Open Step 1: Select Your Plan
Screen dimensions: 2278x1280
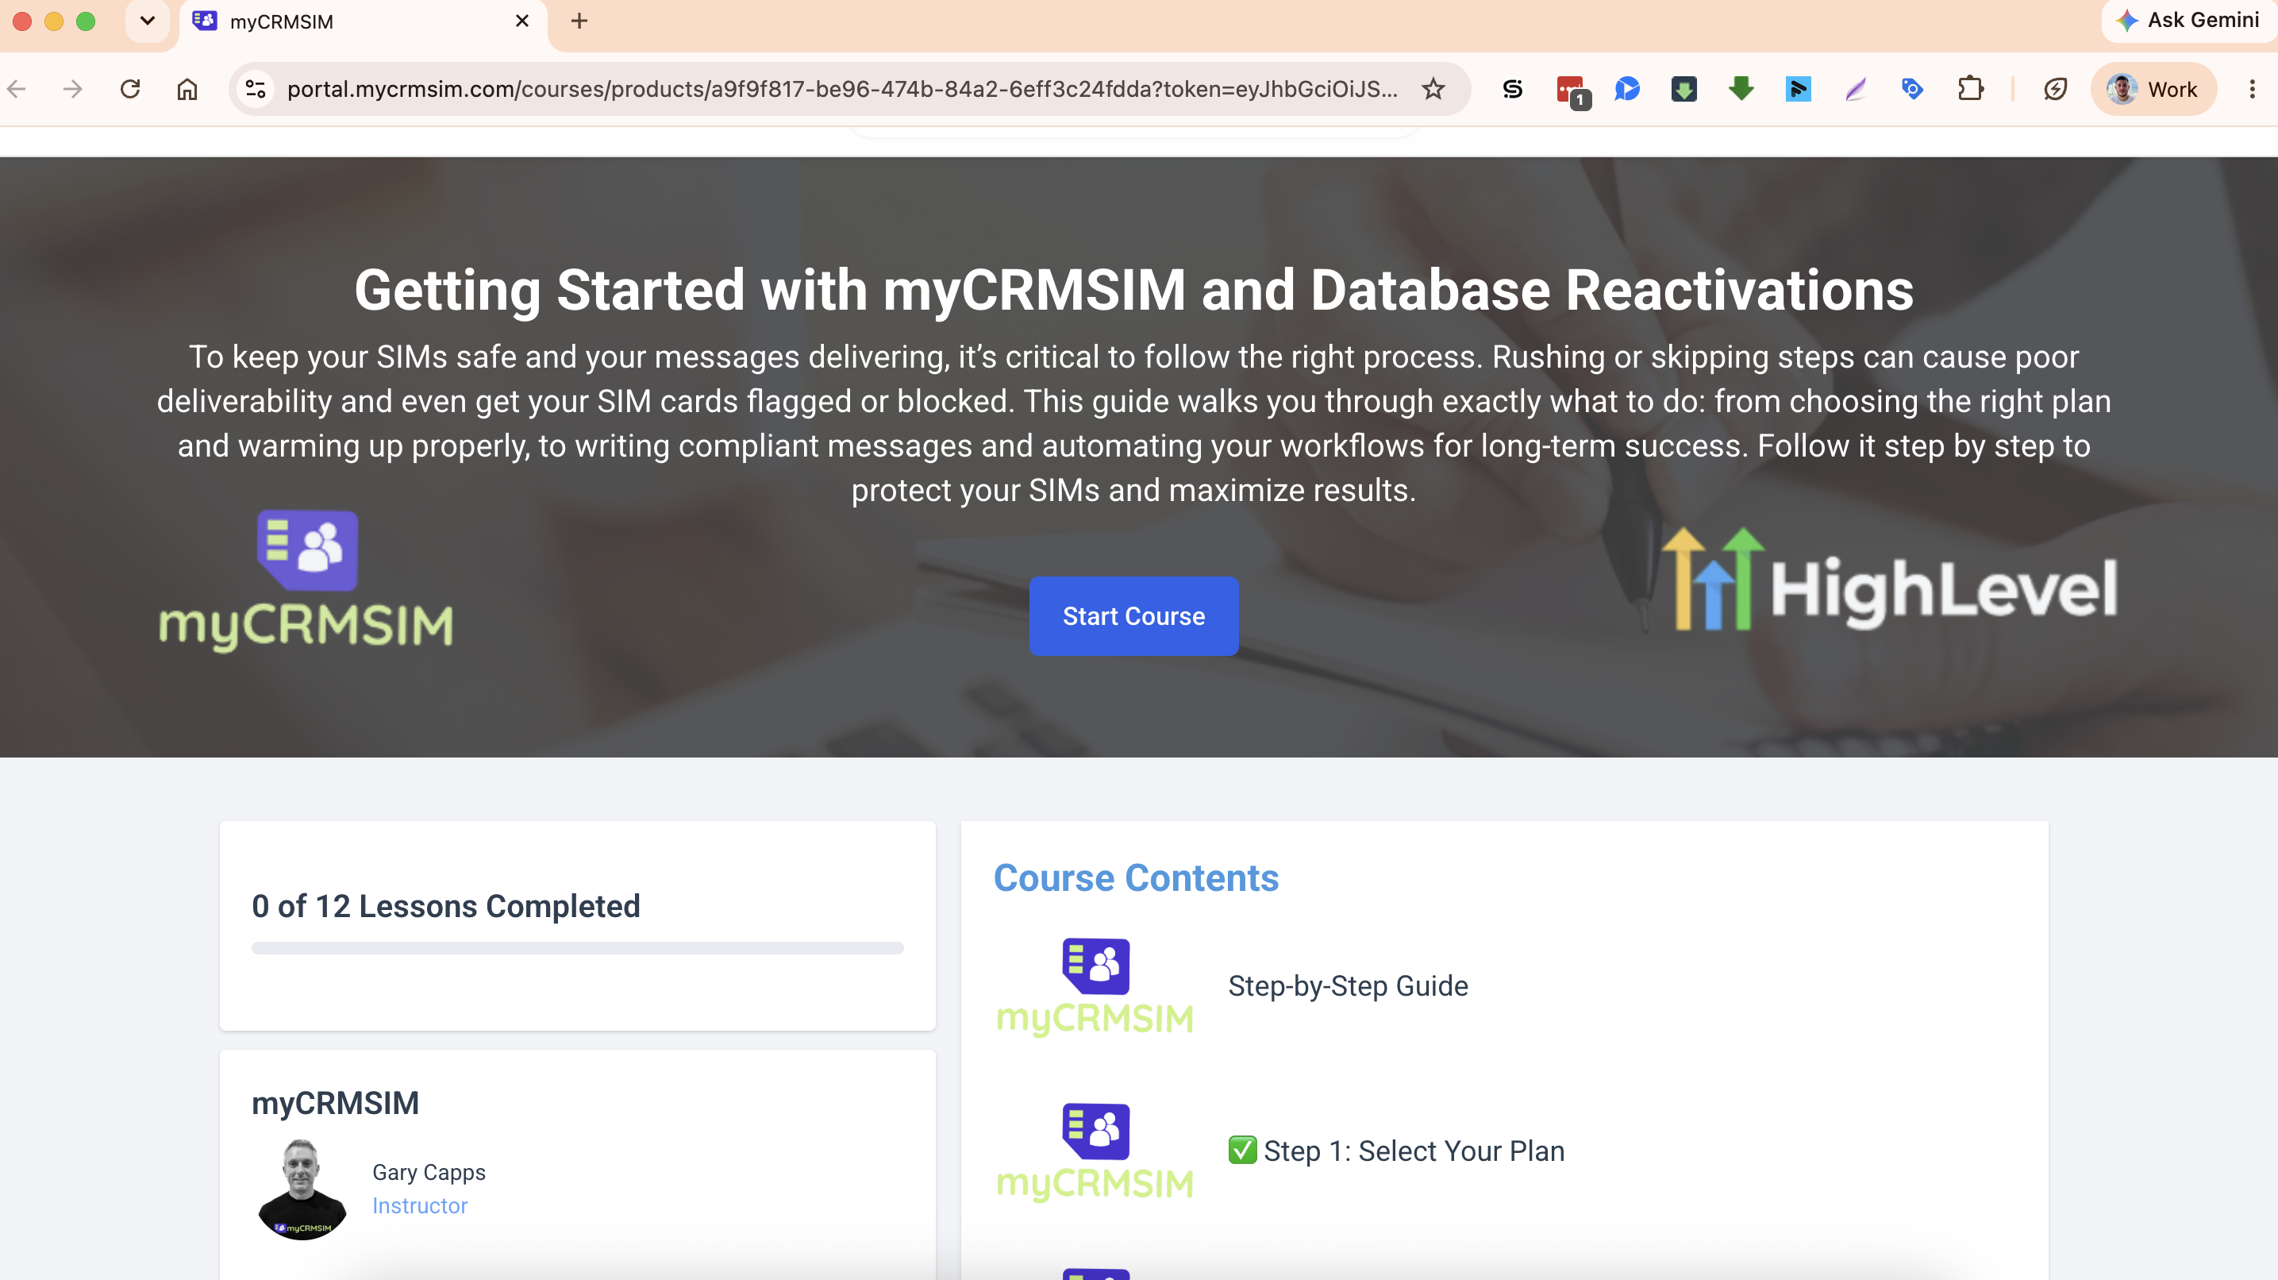tap(1396, 1151)
